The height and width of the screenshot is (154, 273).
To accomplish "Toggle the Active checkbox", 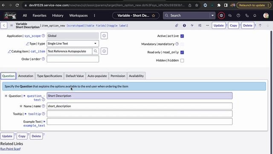I will coord(182,36).
